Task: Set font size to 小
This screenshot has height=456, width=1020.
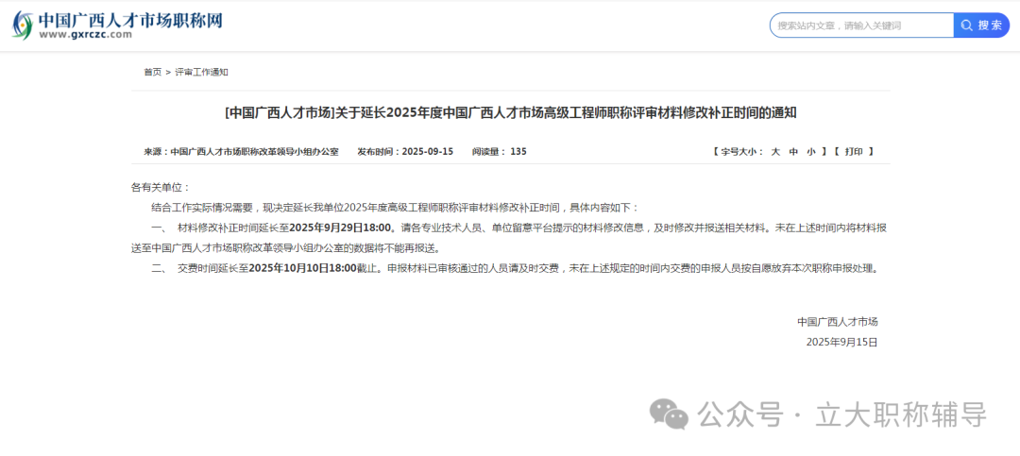Action: click(810, 152)
